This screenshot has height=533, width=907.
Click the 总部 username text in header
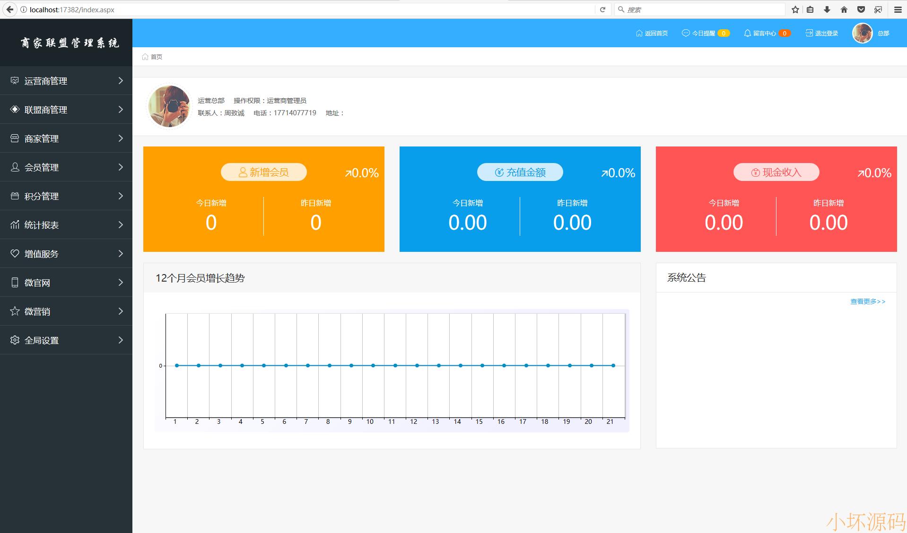[x=883, y=33]
